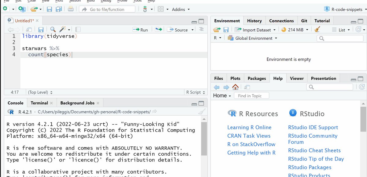
Task: Click the Open File folder icon
Action: coord(34,9)
